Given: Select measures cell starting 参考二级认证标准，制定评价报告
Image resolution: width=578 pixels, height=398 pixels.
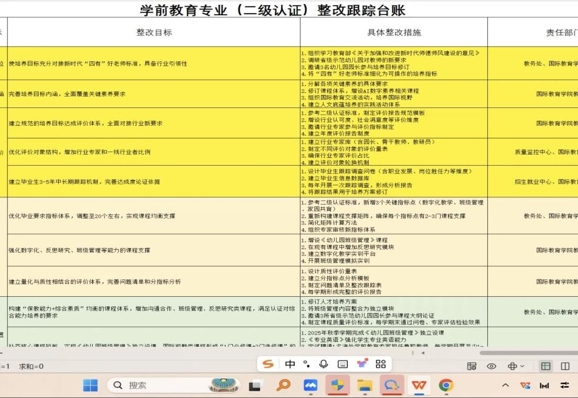Looking at the screenshot, I should 394,123.
